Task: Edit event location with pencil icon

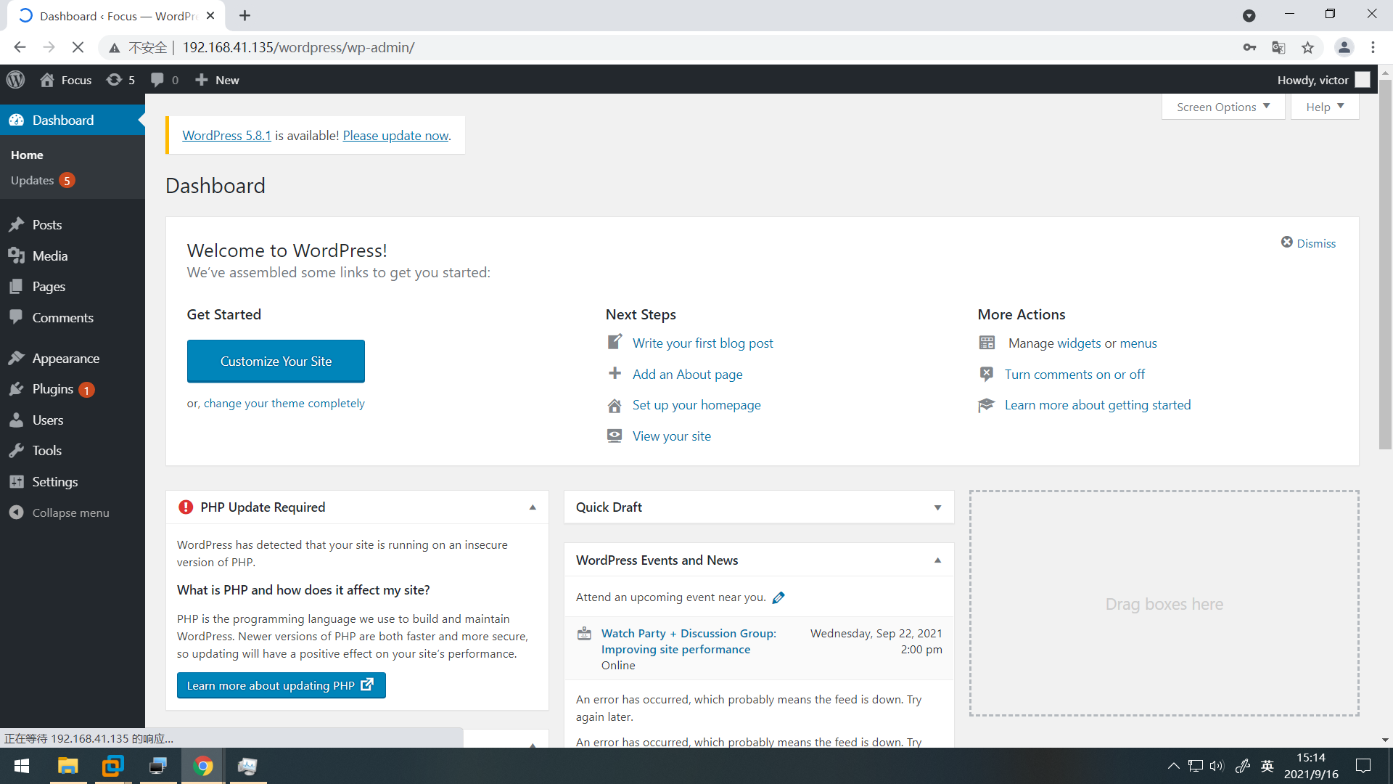Action: [x=778, y=597]
